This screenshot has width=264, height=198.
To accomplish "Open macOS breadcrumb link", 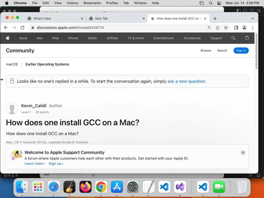I will 12,64.
